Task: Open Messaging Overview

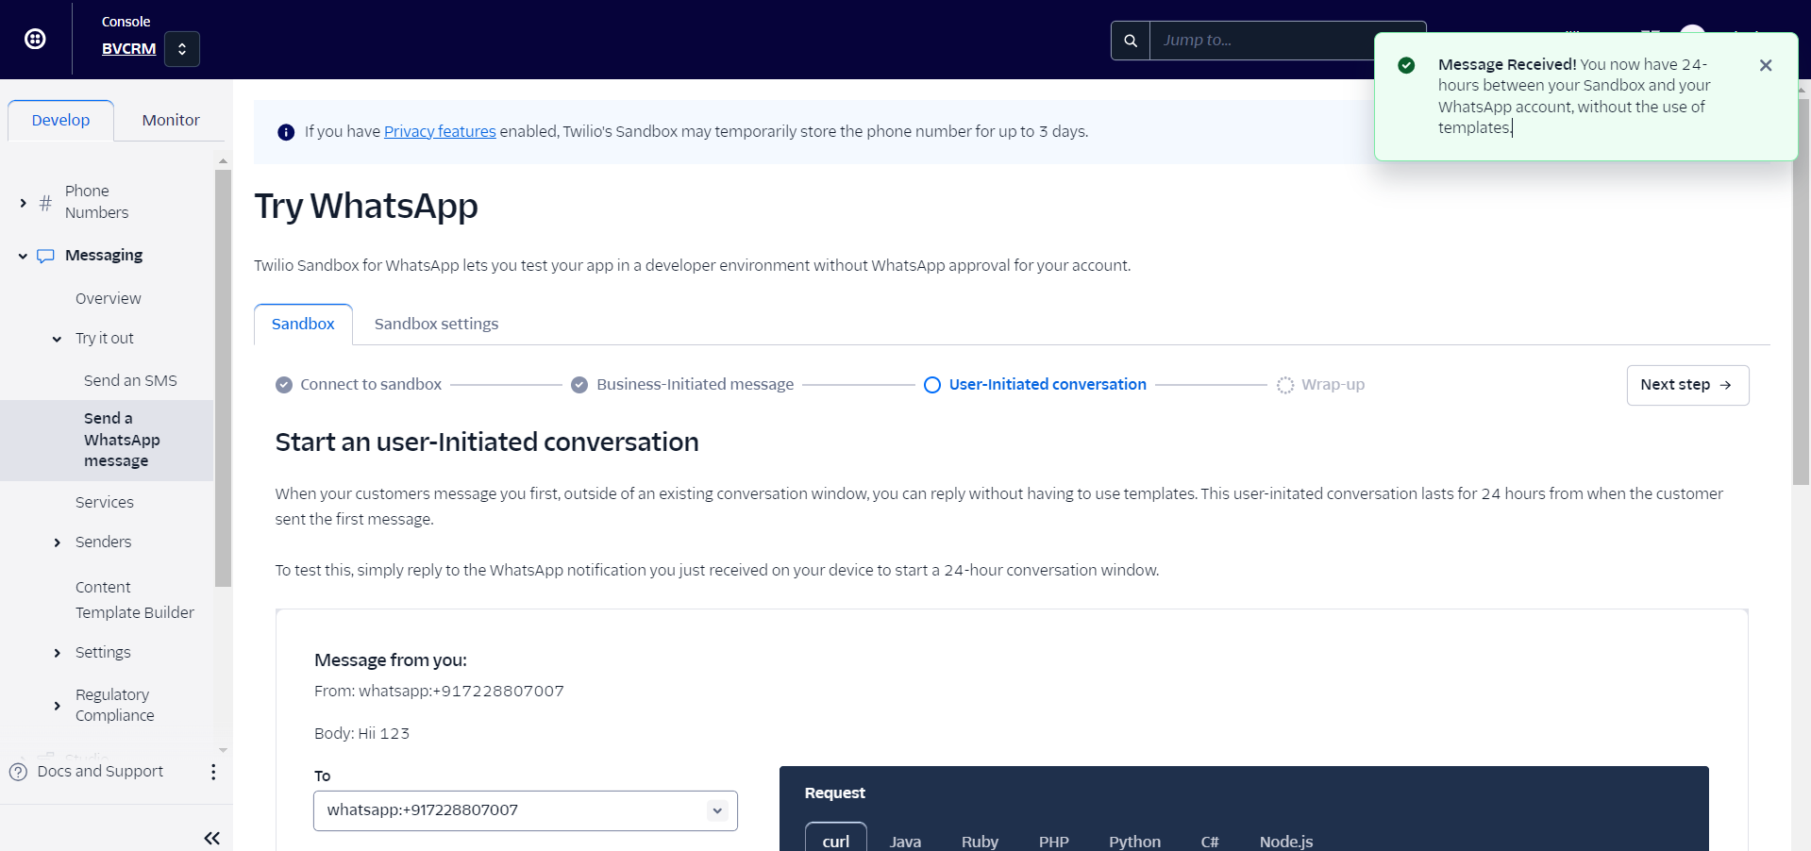Action: pyautogui.click(x=109, y=298)
